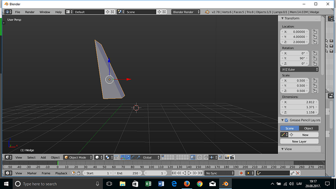The image size is (336, 189).
Task: Click the OpenGL render animation icon
Action: 232,157
